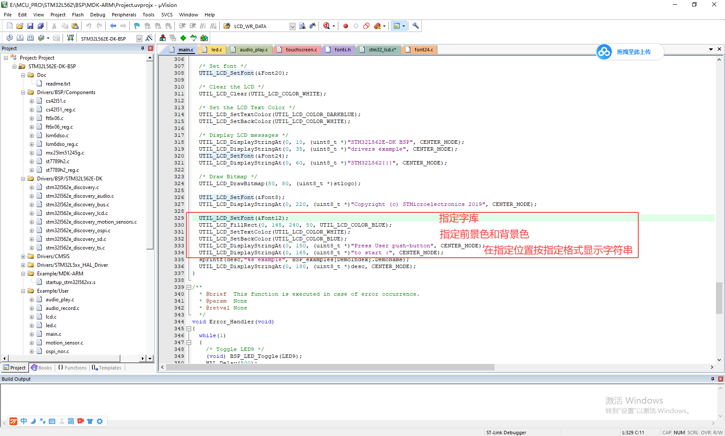Click the Paste clipboard icon
Image resolution: width=725 pixels, height=436 pixels.
[75, 26]
